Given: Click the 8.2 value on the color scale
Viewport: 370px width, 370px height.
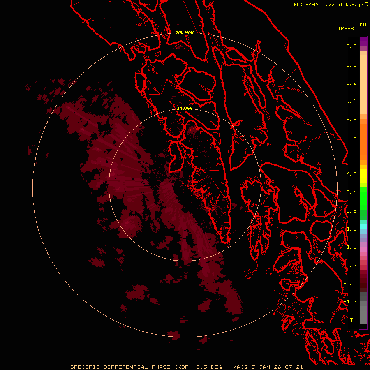Looking at the screenshot, I should 351,83.
